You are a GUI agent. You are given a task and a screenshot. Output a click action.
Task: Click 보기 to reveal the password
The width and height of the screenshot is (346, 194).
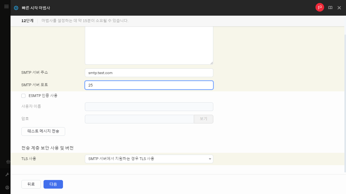pos(203,119)
